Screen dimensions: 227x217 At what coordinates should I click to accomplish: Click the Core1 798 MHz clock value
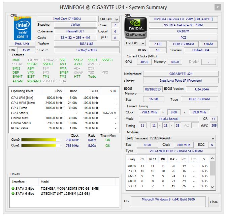72,145
